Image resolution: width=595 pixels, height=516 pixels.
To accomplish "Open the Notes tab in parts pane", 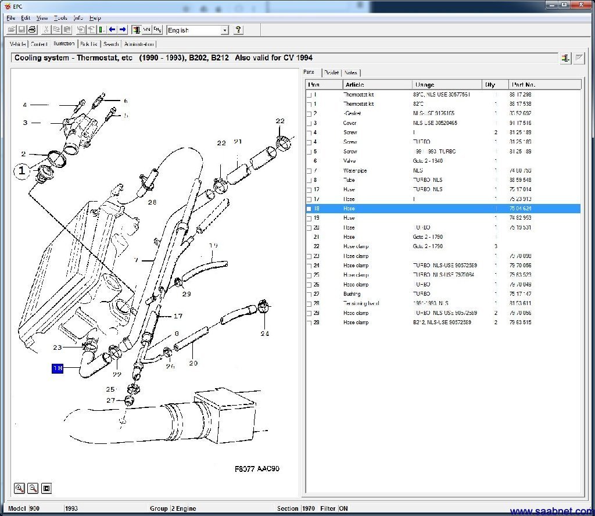I will coord(350,73).
